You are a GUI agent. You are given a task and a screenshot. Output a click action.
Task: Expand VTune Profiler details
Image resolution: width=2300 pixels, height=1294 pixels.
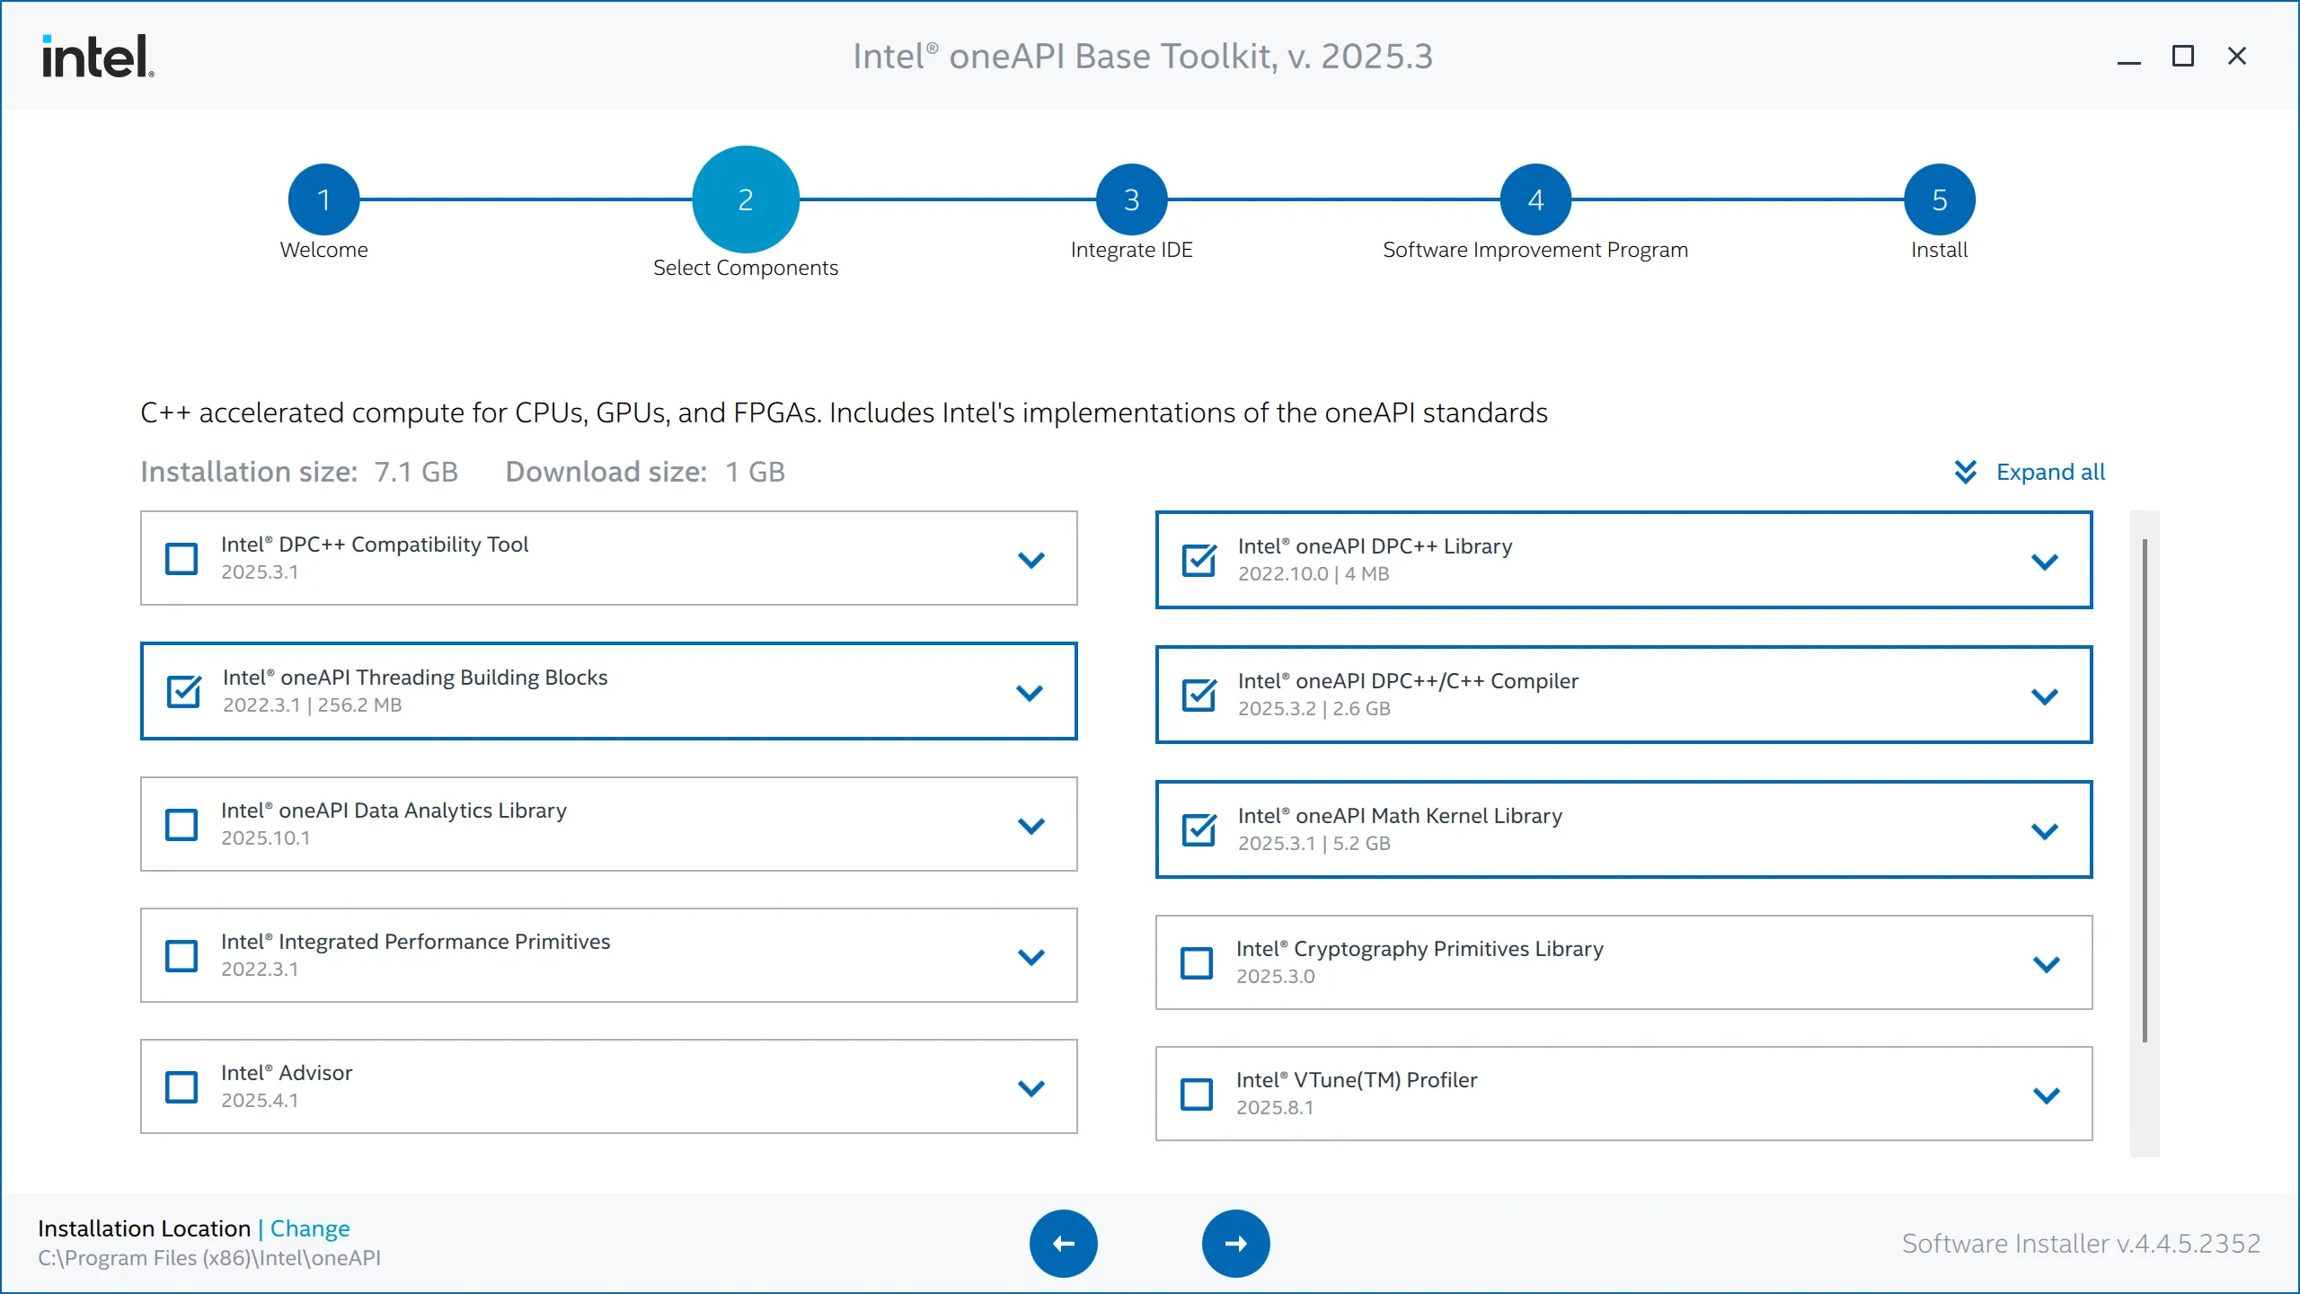(2047, 1095)
